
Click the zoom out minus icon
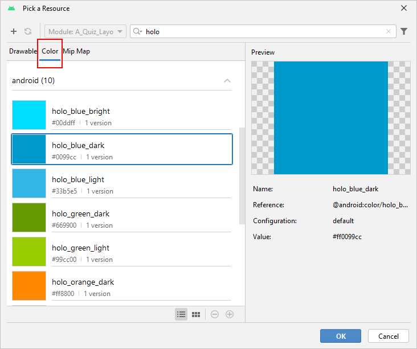click(215, 314)
